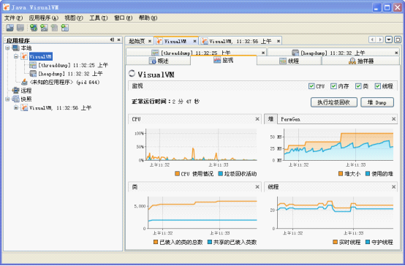Switch to the 线程 threads tab

click(289, 61)
